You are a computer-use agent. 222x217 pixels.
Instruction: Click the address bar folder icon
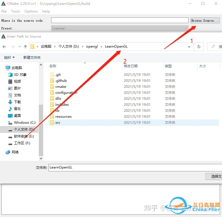(x=33, y=46)
